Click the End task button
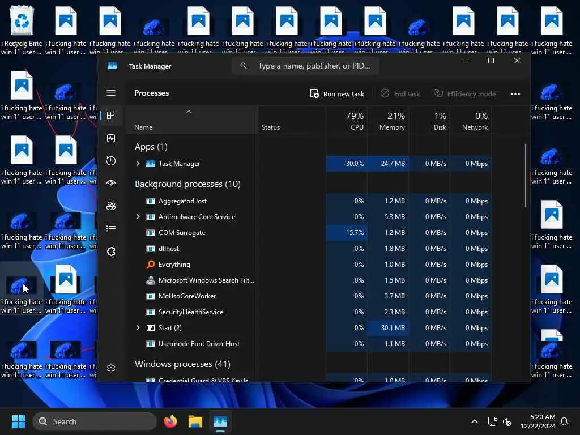 (x=400, y=93)
